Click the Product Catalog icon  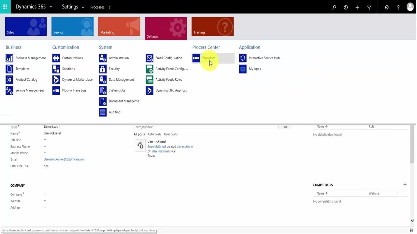(9, 80)
